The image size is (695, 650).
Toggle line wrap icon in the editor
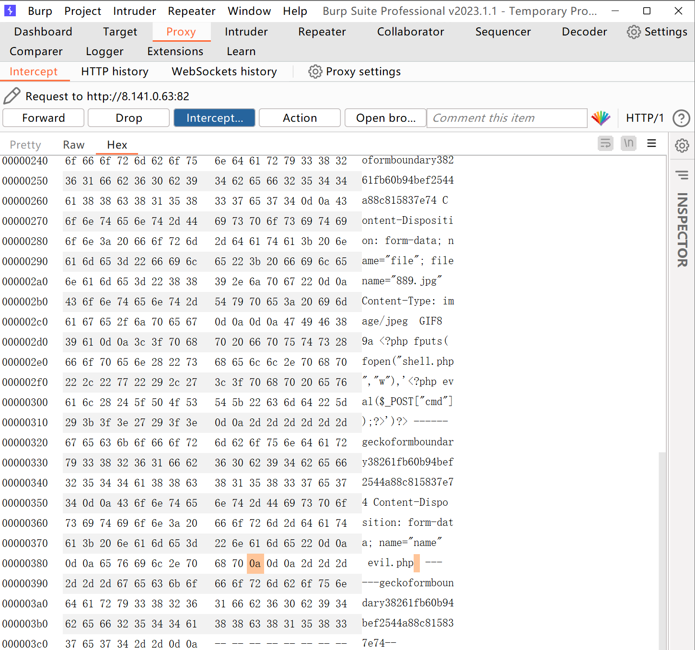click(606, 143)
